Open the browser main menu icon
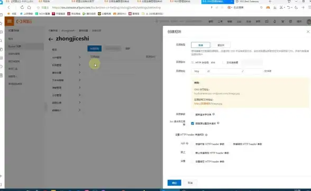Image resolution: width=311 pixels, height=191 pixels. coord(309,7)
